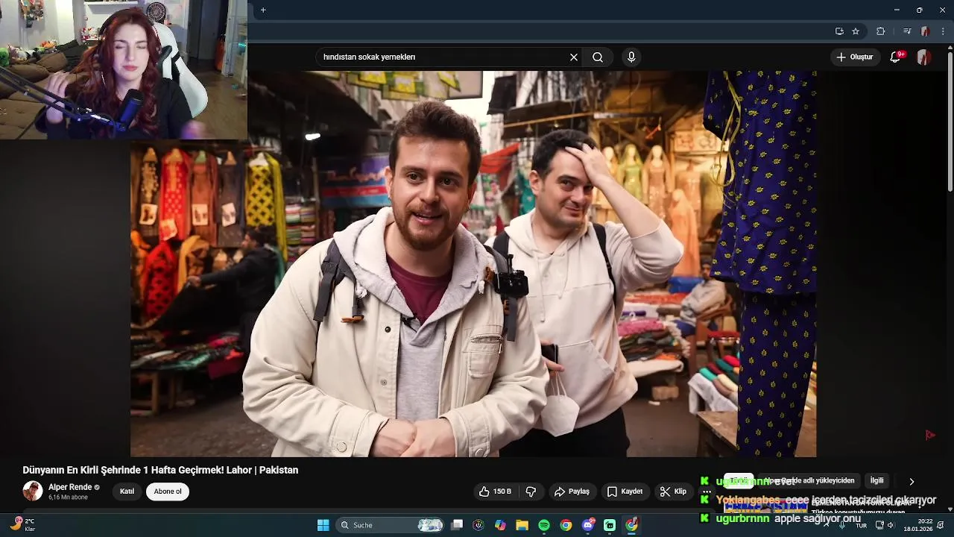Open Alper Rende channel name link
The width and height of the screenshot is (954, 537).
point(70,487)
